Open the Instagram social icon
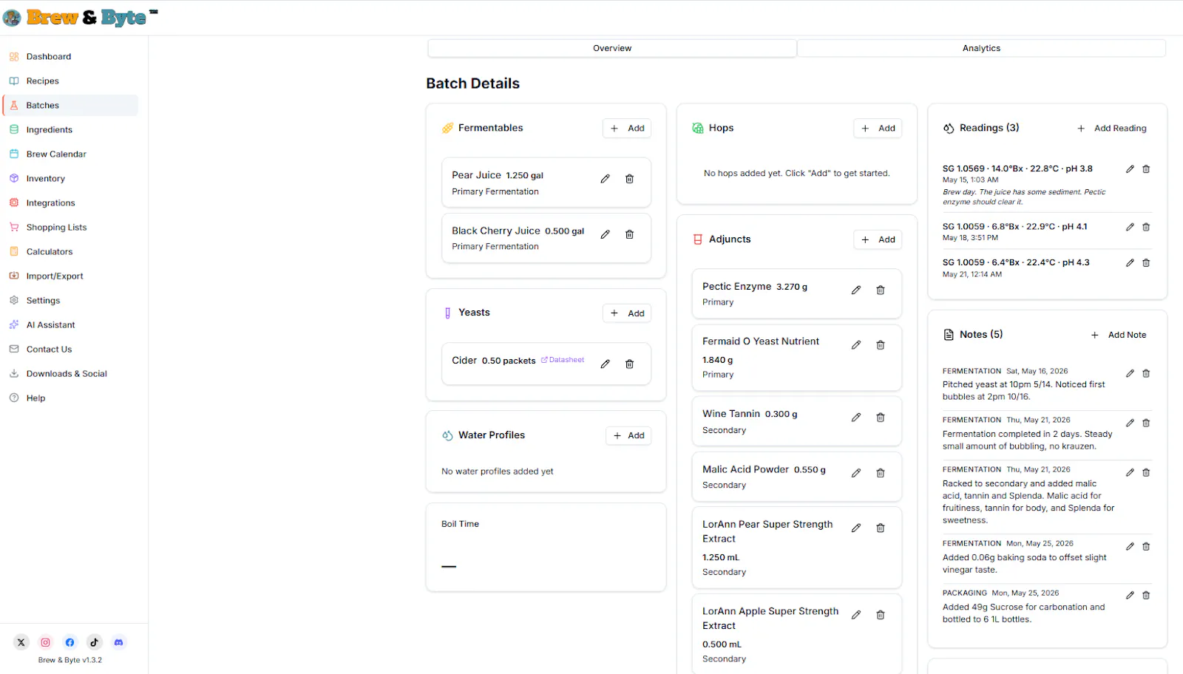Viewport: 1183px width, 674px height. click(x=45, y=642)
